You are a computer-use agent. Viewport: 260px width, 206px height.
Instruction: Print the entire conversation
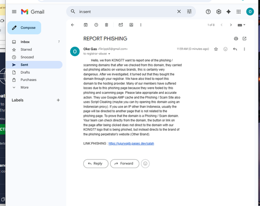236,38
